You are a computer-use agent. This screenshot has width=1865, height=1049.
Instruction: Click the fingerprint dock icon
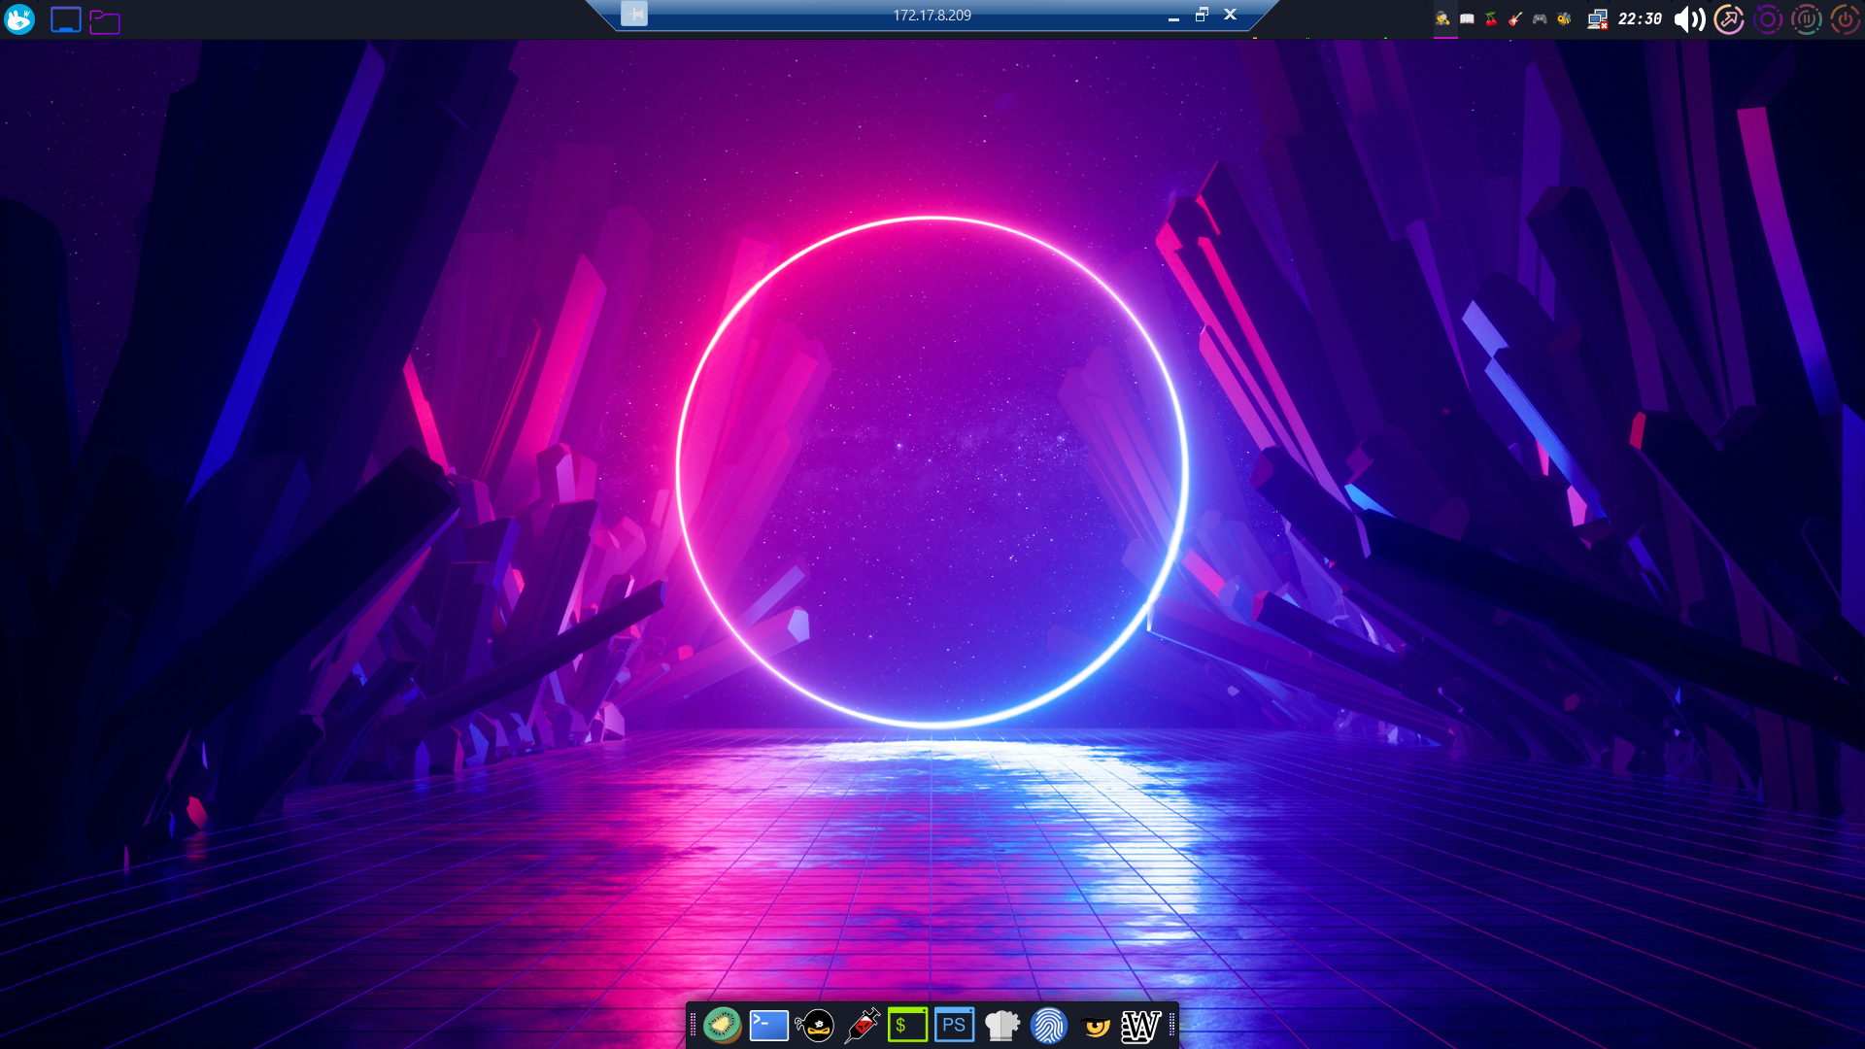[1048, 1024]
